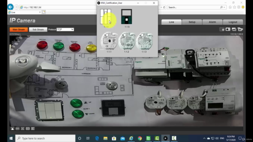The image size is (253, 142).
Task: Click the record icon in IP Camera toolbar
Action: (228, 29)
